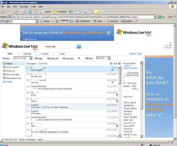Click the 135 blocked popup blocker button
The width and height of the screenshot is (177, 146).
click(x=83, y=21)
